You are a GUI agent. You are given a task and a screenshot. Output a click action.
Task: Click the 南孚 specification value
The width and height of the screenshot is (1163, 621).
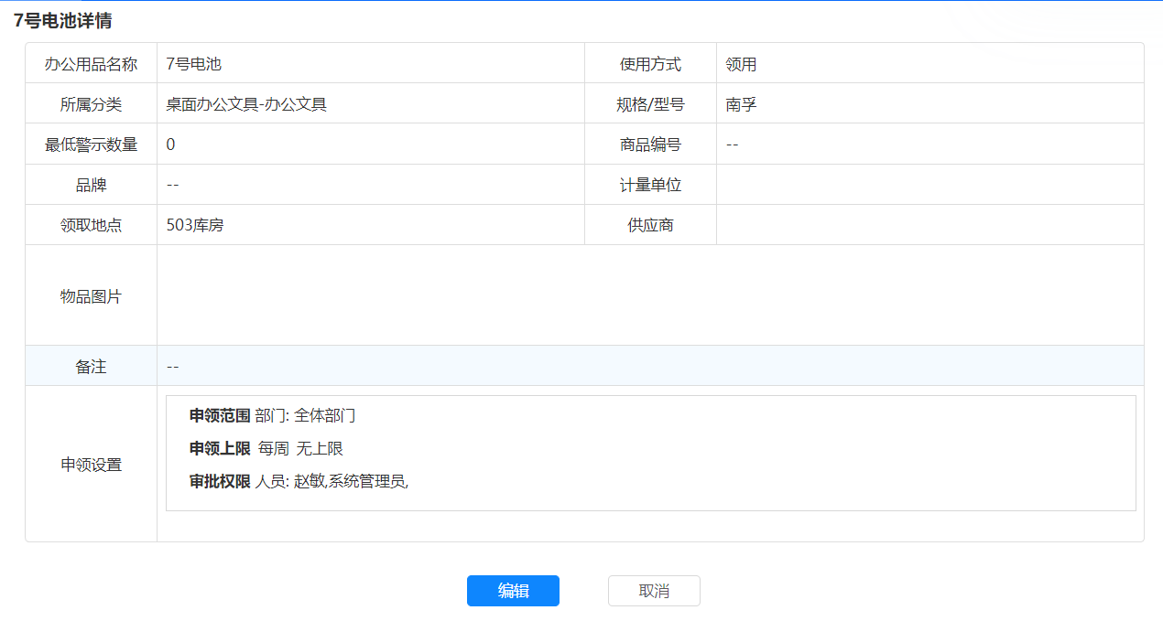(x=741, y=104)
